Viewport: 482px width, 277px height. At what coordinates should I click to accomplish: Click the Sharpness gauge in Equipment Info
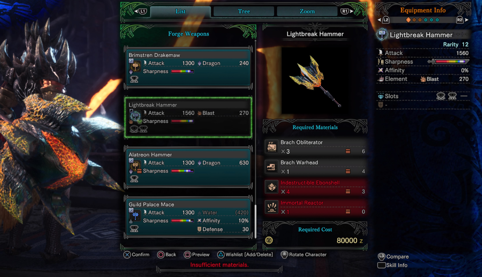click(448, 62)
